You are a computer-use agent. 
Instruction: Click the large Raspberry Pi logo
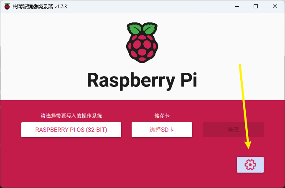click(142, 42)
